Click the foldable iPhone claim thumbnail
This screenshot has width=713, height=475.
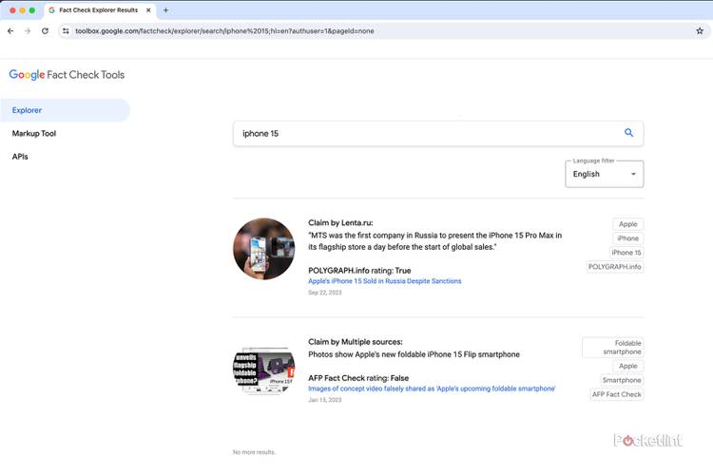point(263,371)
